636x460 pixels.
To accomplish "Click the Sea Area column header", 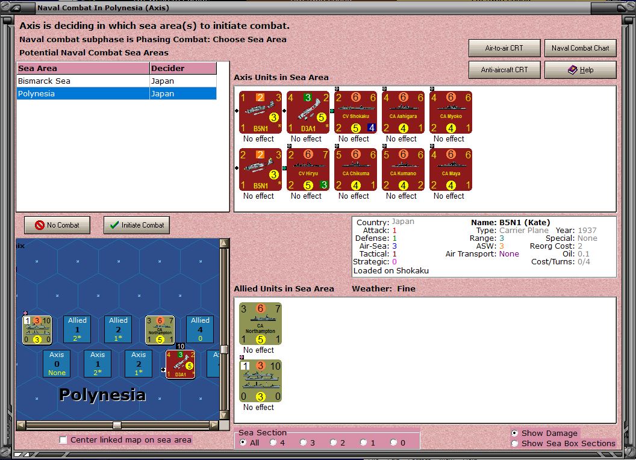I will point(83,68).
